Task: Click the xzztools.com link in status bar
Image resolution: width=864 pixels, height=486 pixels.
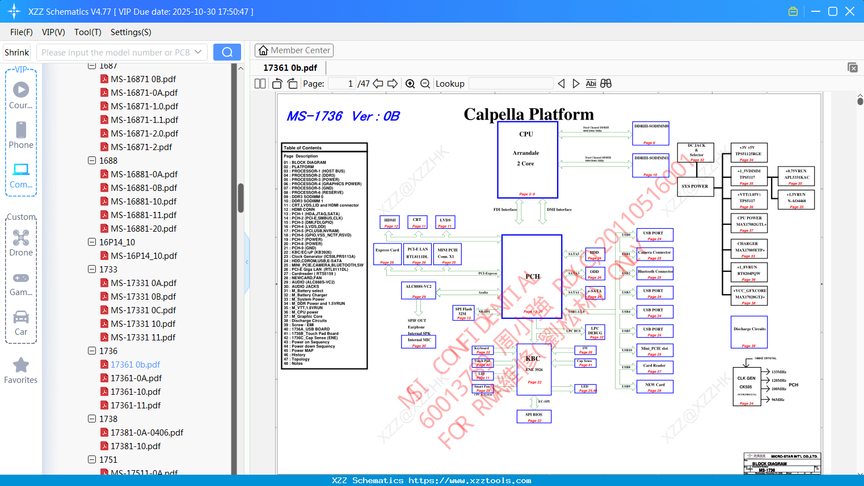Action: [470, 480]
